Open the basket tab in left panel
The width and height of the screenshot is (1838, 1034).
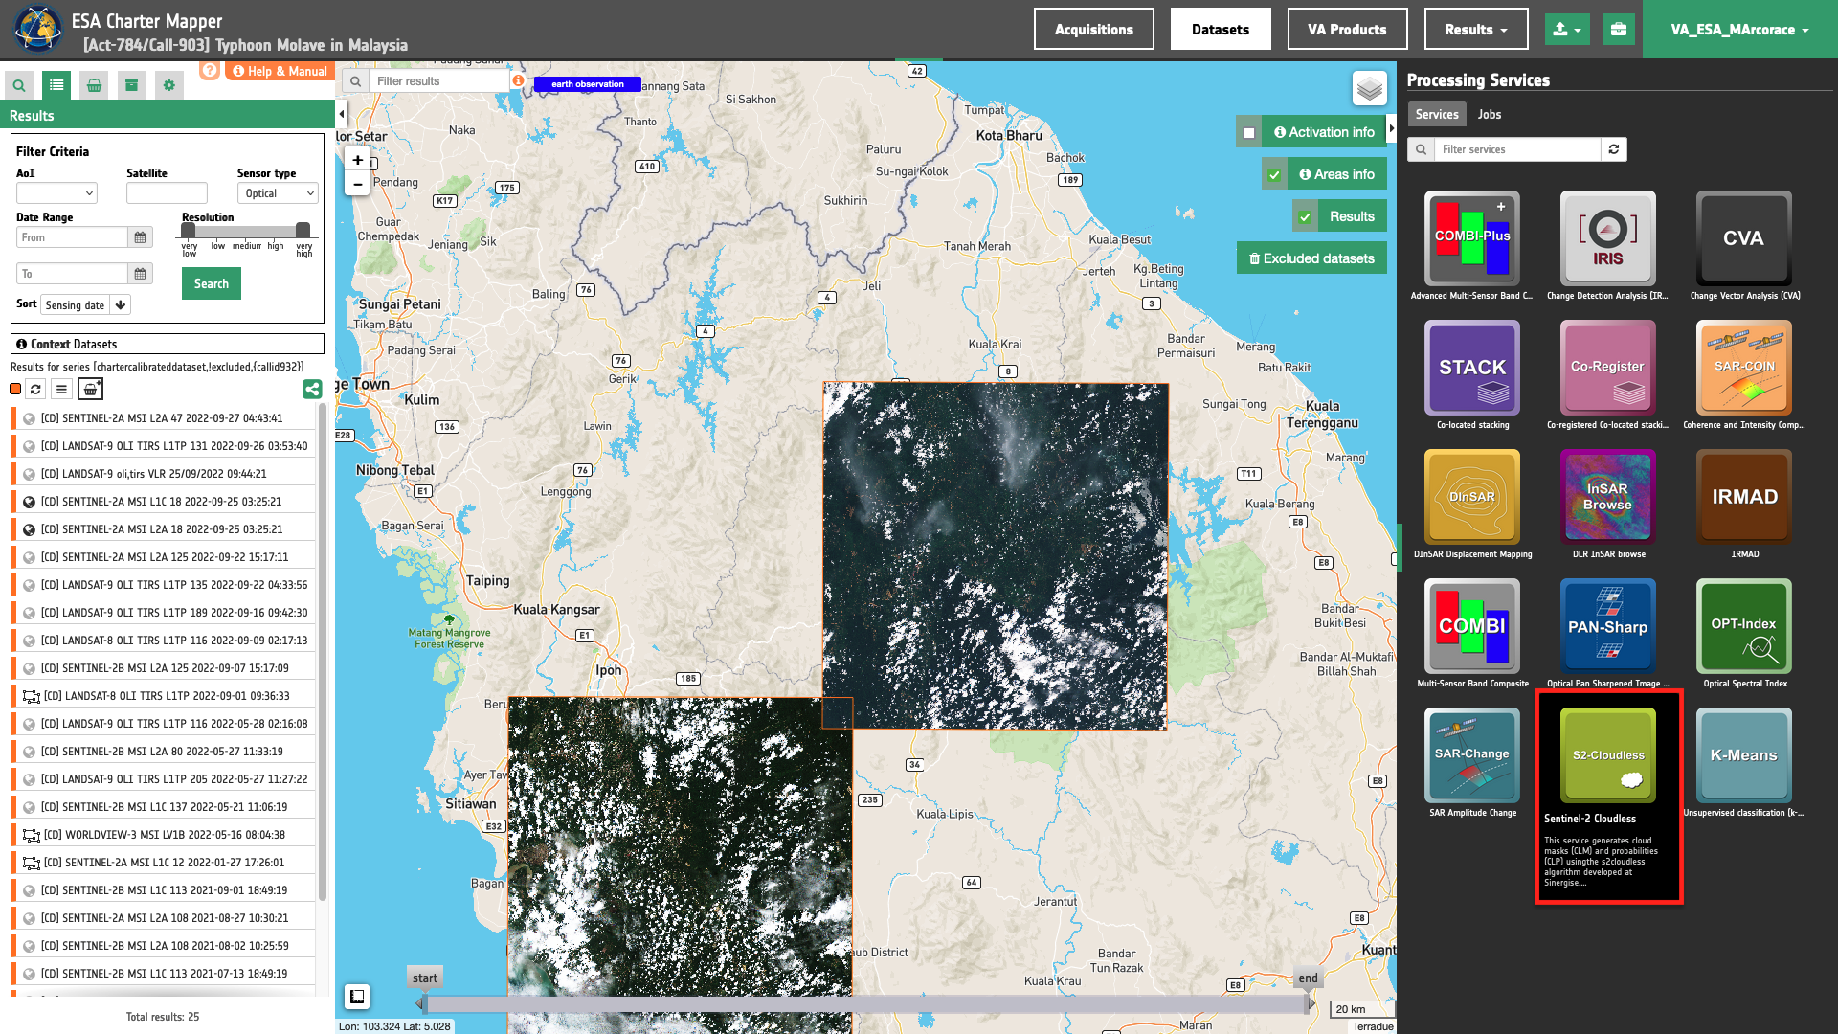[94, 85]
